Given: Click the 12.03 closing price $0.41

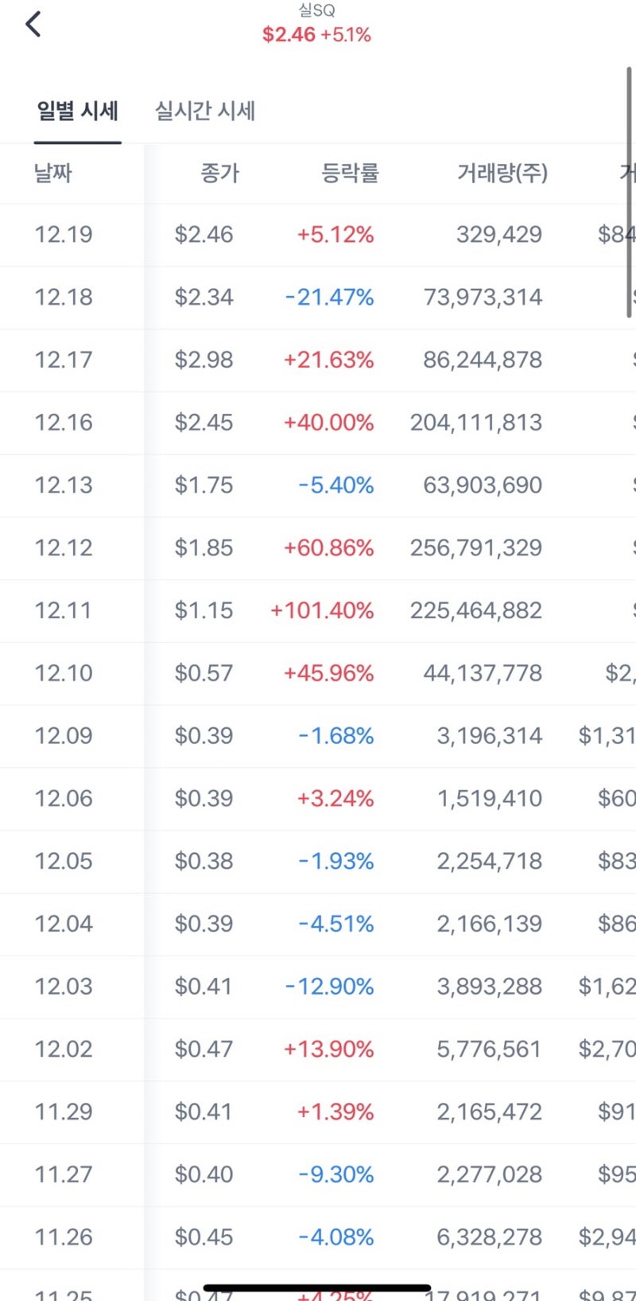Looking at the screenshot, I should pyautogui.click(x=204, y=987).
